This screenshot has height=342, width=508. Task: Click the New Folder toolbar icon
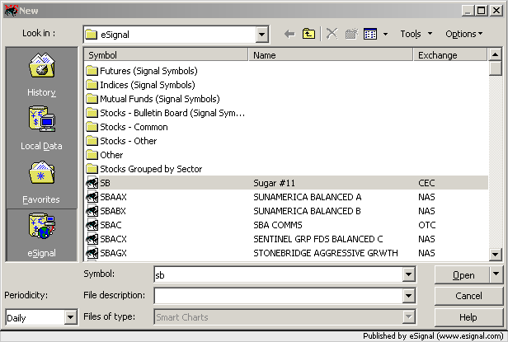(x=351, y=34)
